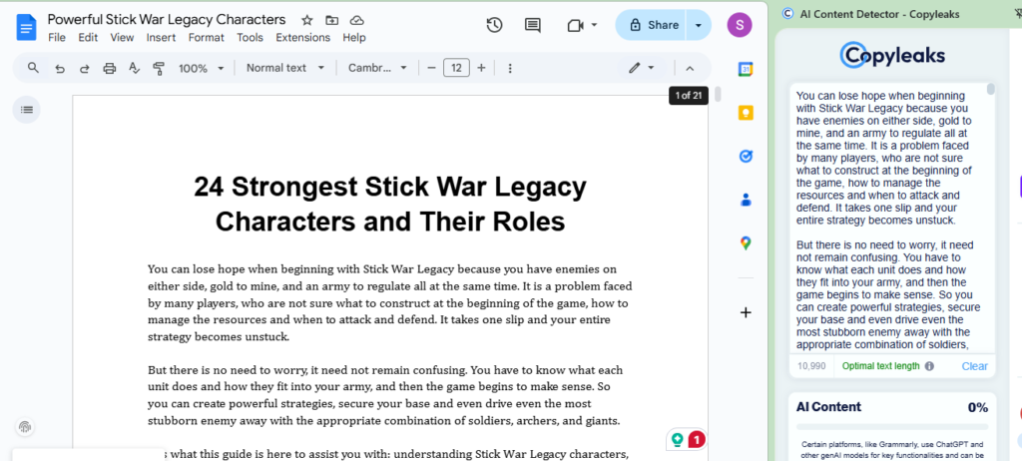Expand the Normal text style dropdown
Image resolution: width=1022 pixels, height=461 pixels.
click(285, 68)
